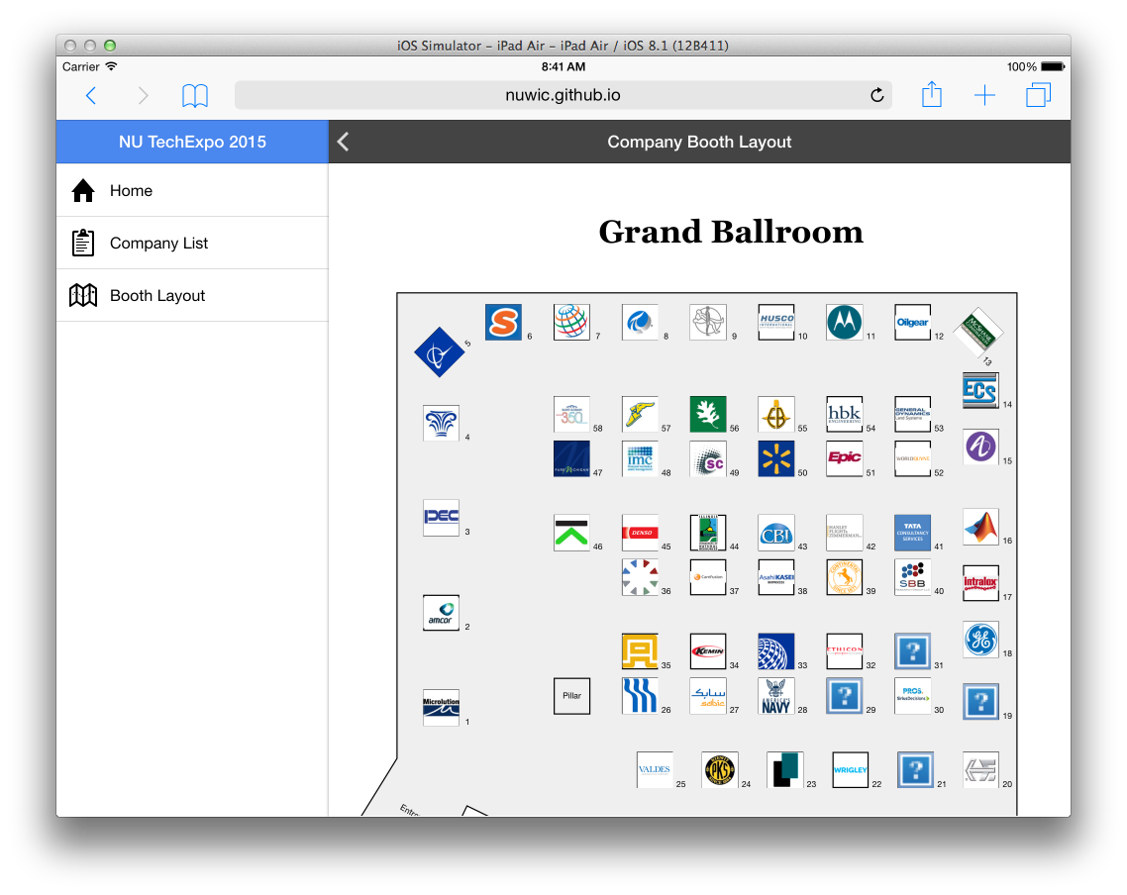Select the PKS logo at booth 24
Viewport: 1127px width, 895px height.
tap(720, 769)
